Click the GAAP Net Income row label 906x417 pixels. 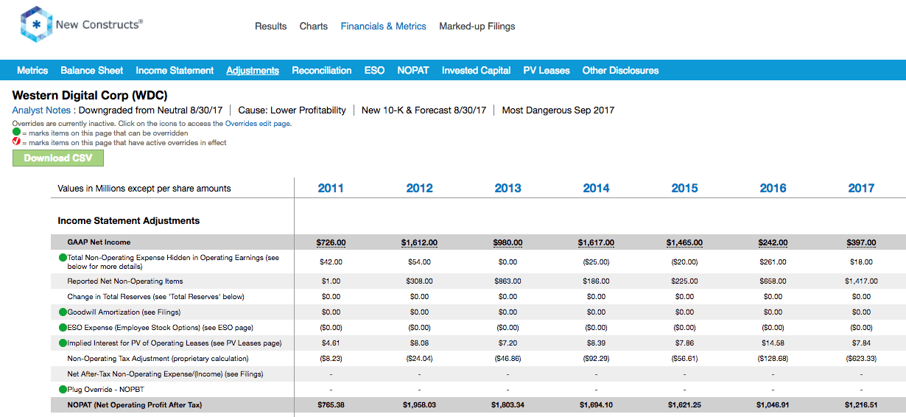(x=99, y=242)
